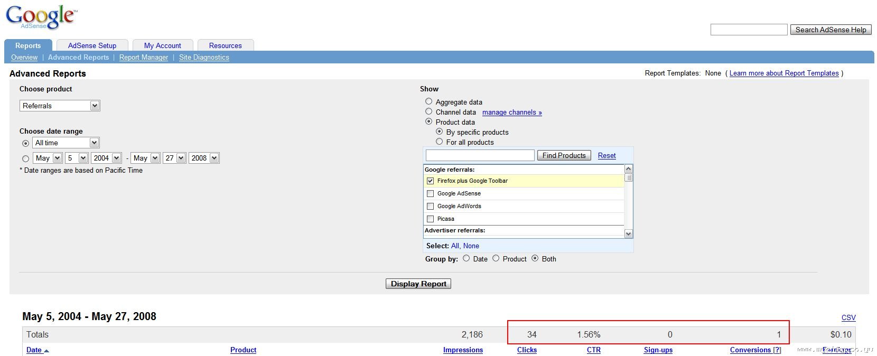The width and height of the screenshot is (877, 356).
Task: Click the Totals earnings value $0.10
Action: click(841, 334)
